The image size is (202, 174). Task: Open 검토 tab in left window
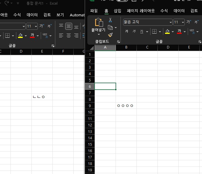pyautogui.click(x=47, y=15)
